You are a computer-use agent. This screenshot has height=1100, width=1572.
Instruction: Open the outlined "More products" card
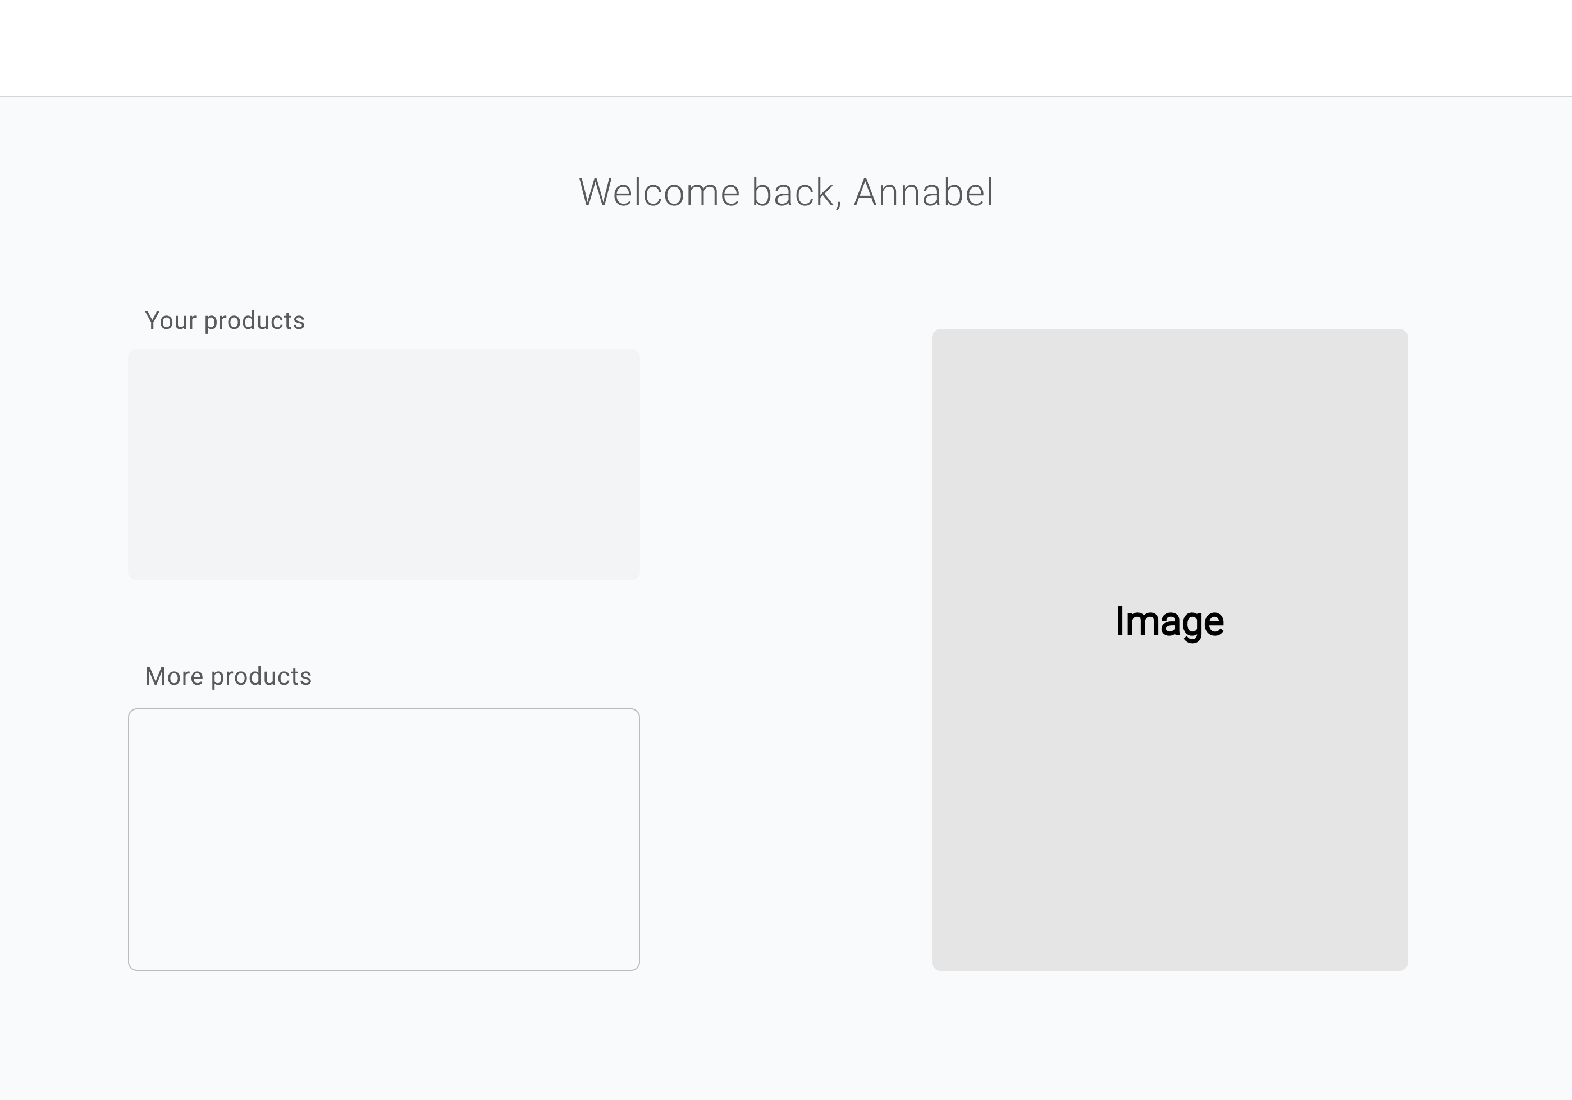[x=383, y=839]
